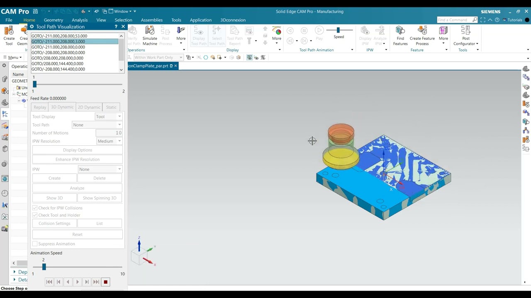Enable Suppress Animation checkbox
The image size is (531, 298).
35,244
